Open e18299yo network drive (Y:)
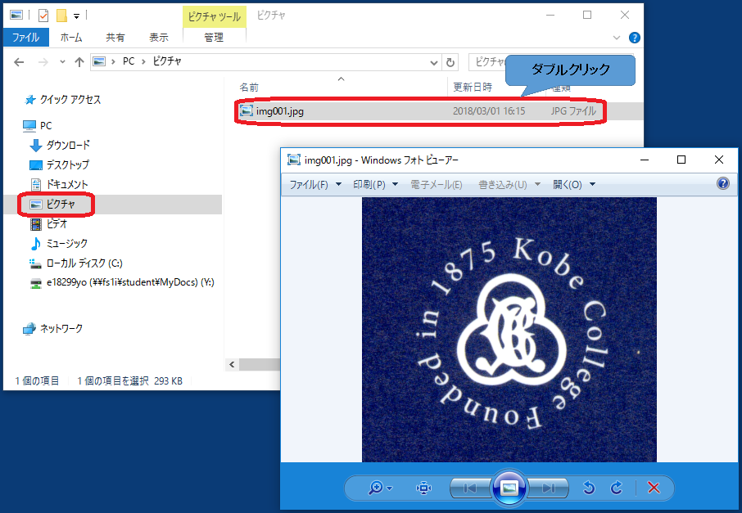 [122, 283]
